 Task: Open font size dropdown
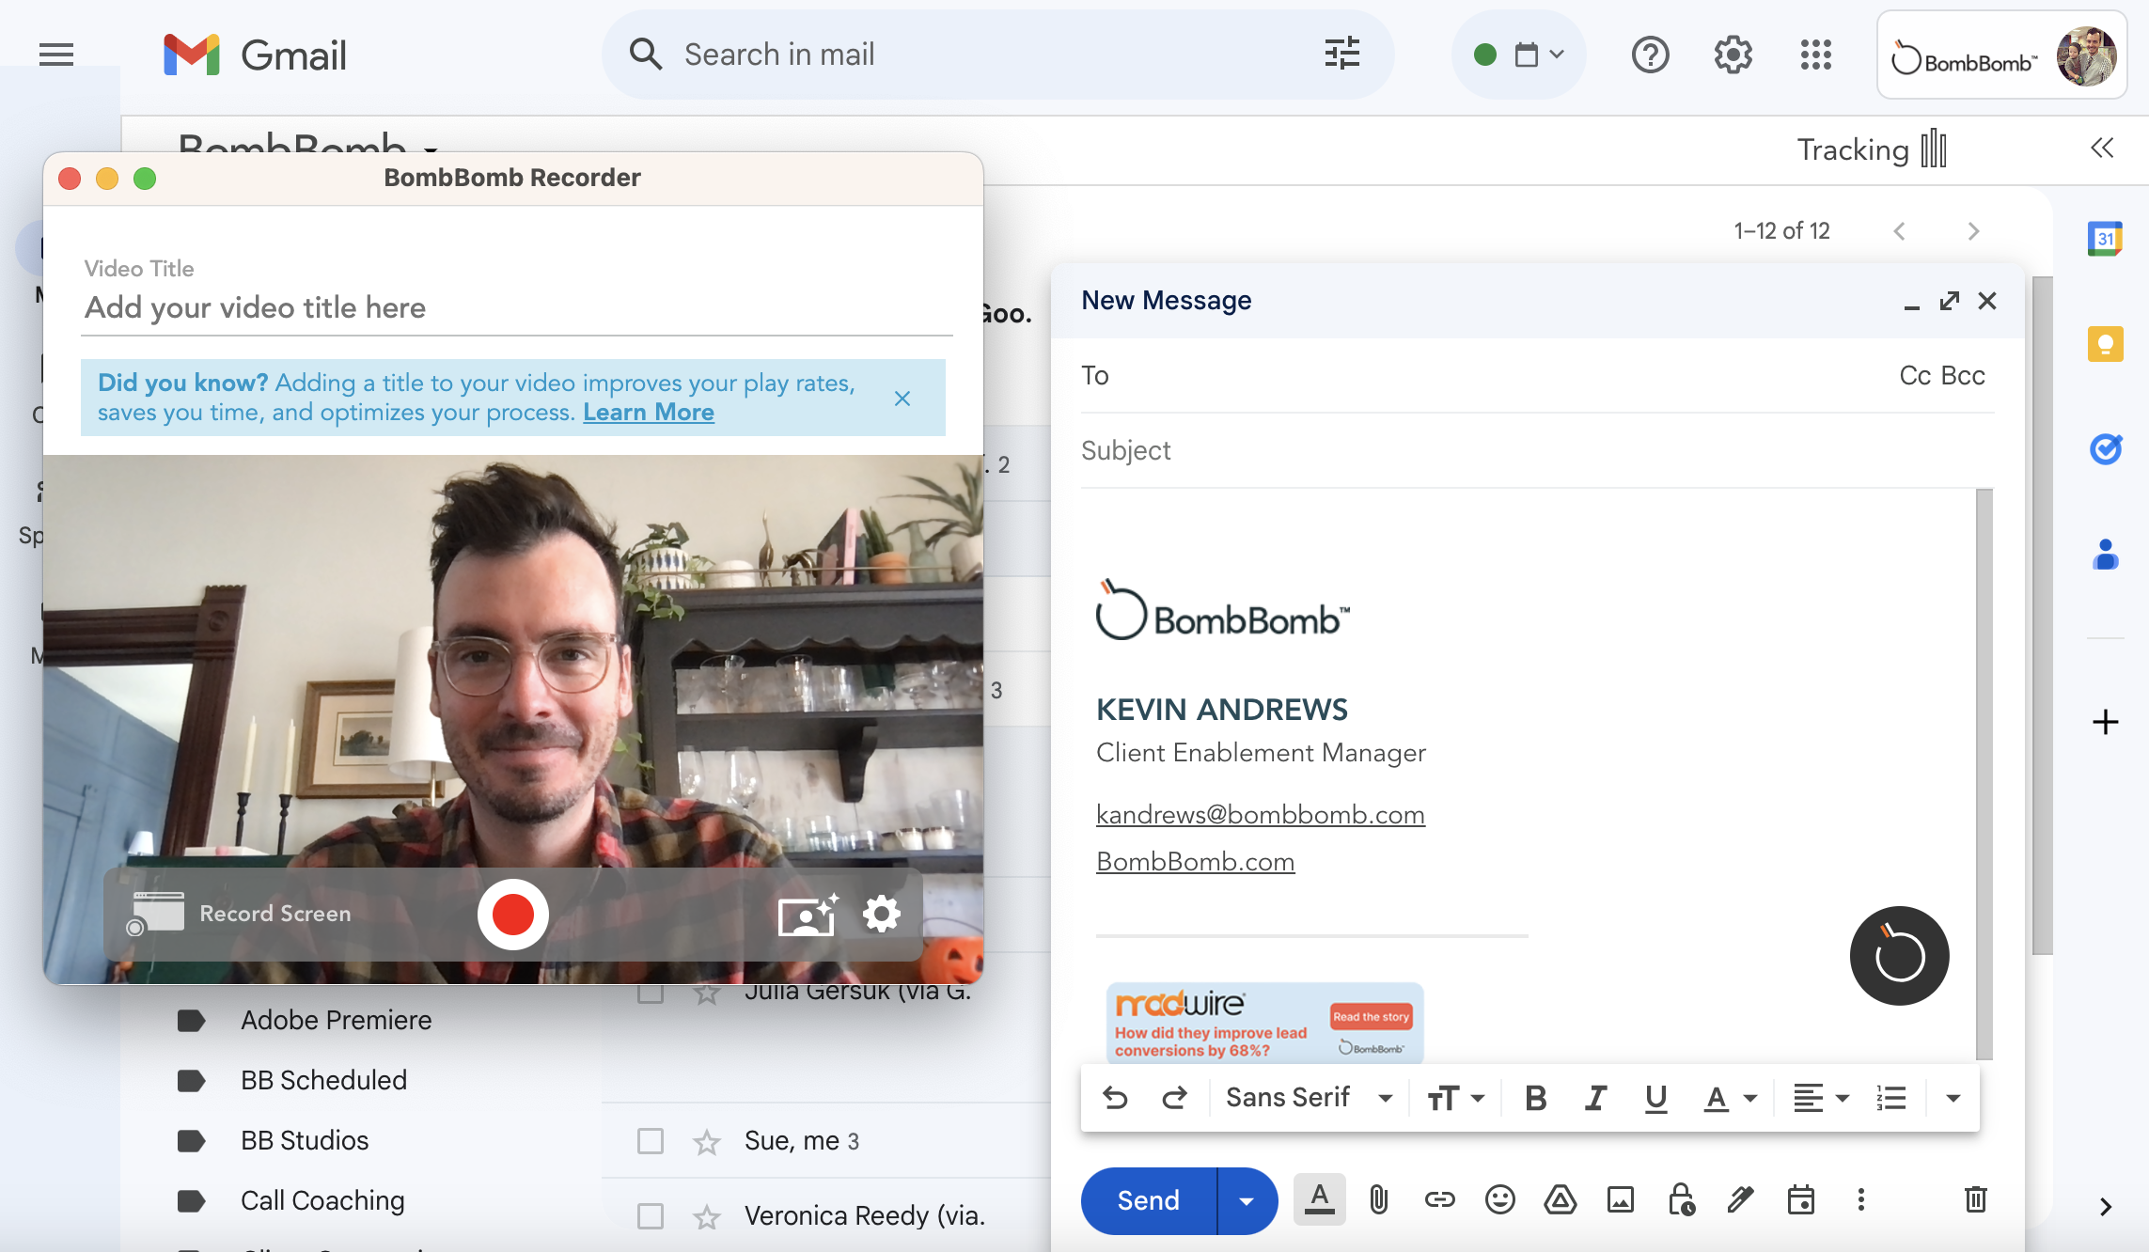(1455, 1098)
